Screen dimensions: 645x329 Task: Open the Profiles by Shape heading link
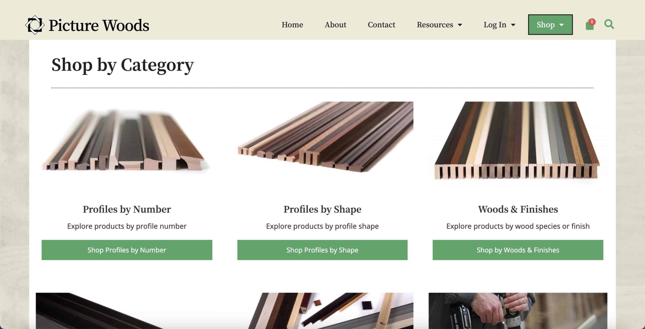[322, 209]
